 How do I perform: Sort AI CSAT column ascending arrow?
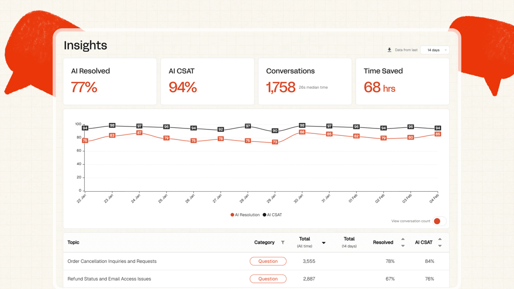point(440,239)
